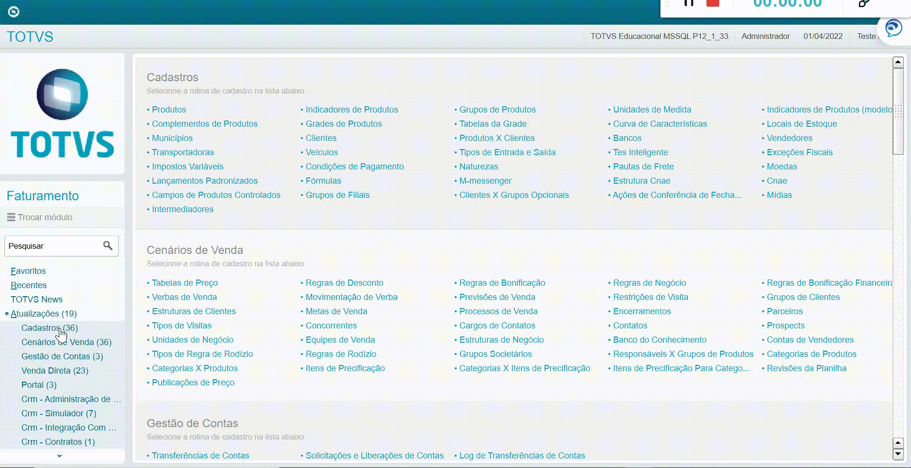Click the 01/04/2022 date in the header
Image resolution: width=911 pixels, height=468 pixels.
pyautogui.click(x=823, y=36)
